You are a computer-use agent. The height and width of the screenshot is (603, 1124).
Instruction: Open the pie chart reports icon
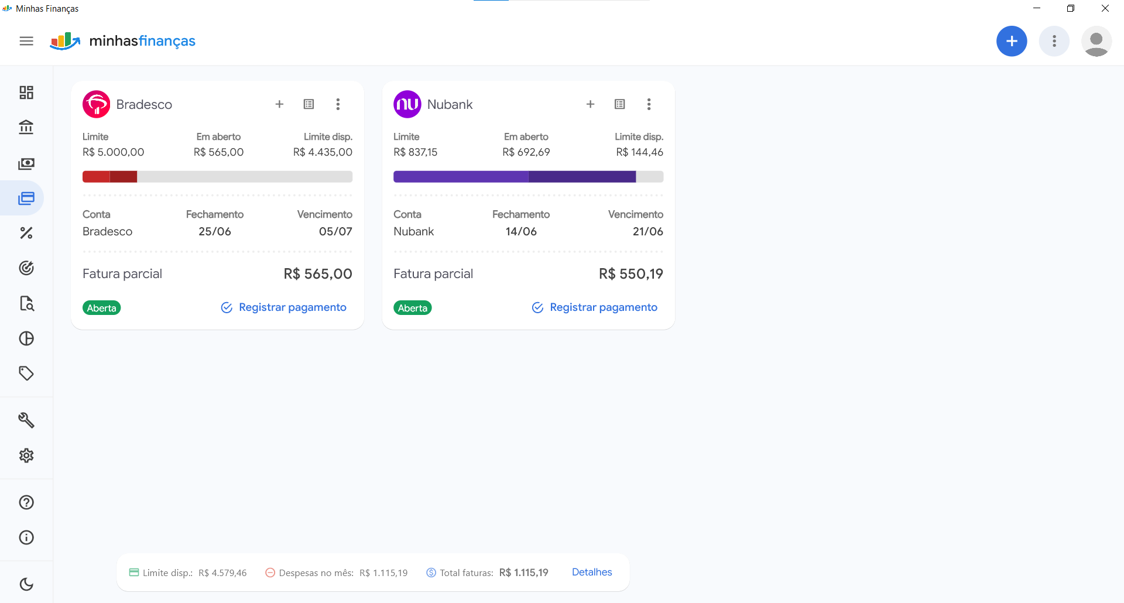coord(26,338)
